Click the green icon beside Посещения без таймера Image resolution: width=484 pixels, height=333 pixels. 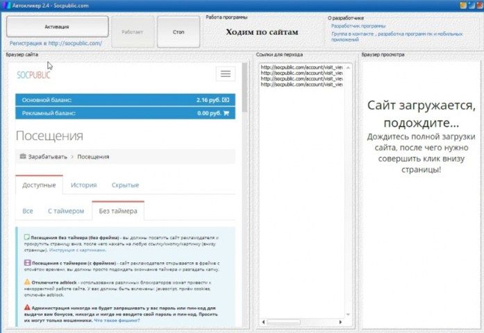(27, 237)
